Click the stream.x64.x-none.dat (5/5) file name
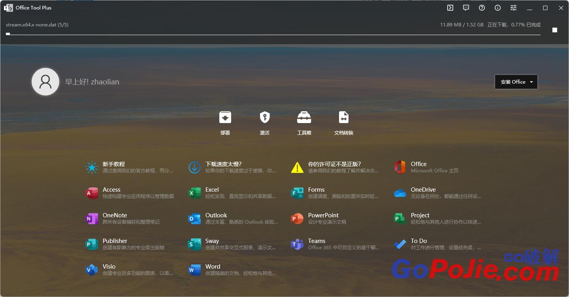Screen dimensions: 569x297 pos(37,25)
